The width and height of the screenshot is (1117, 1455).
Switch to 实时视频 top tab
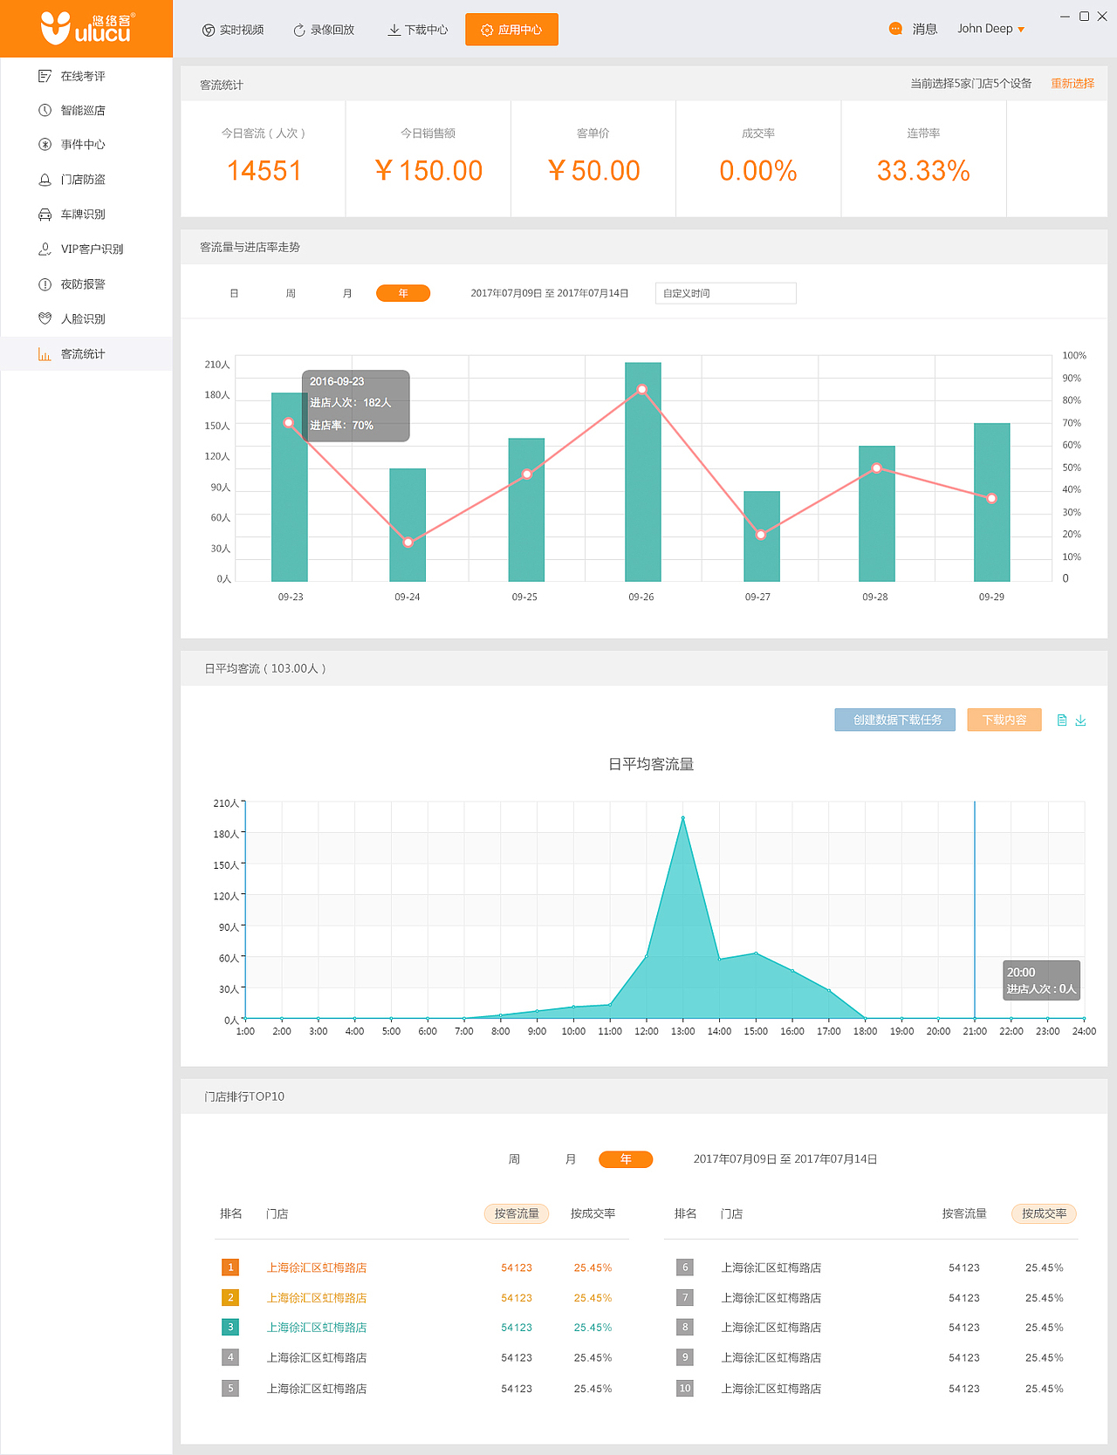tap(233, 30)
